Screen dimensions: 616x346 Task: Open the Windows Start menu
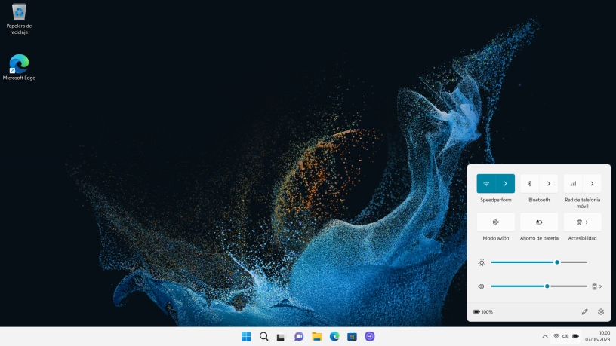(246, 337)
